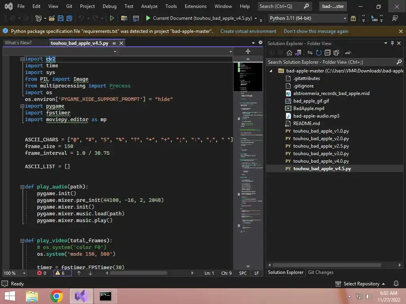Click the code minimap overview thumbnail

click(x=248, y=77)
